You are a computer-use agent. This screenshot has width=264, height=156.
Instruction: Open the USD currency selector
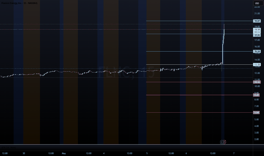tap(258, 3)
